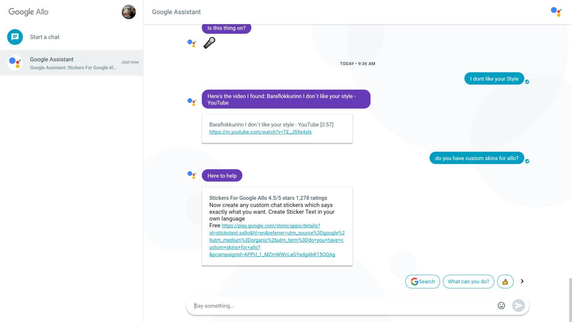Viewport: 572px width, 322px height.
Task: Click the thumbs up suggestion chip
Action: (505, 282)
